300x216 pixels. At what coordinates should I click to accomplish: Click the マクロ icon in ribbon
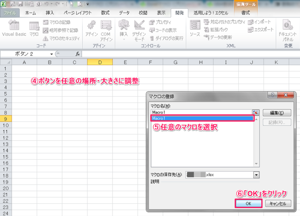[x=34, y=29]
